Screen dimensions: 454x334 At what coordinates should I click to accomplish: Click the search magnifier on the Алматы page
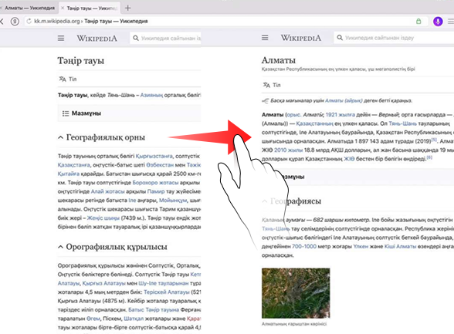340,38
